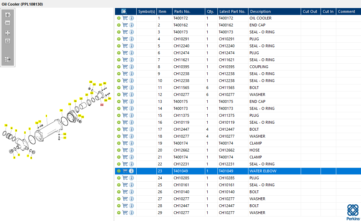
Task: Click the list-with-arrow panel icon
Action: tap(8, 59)
